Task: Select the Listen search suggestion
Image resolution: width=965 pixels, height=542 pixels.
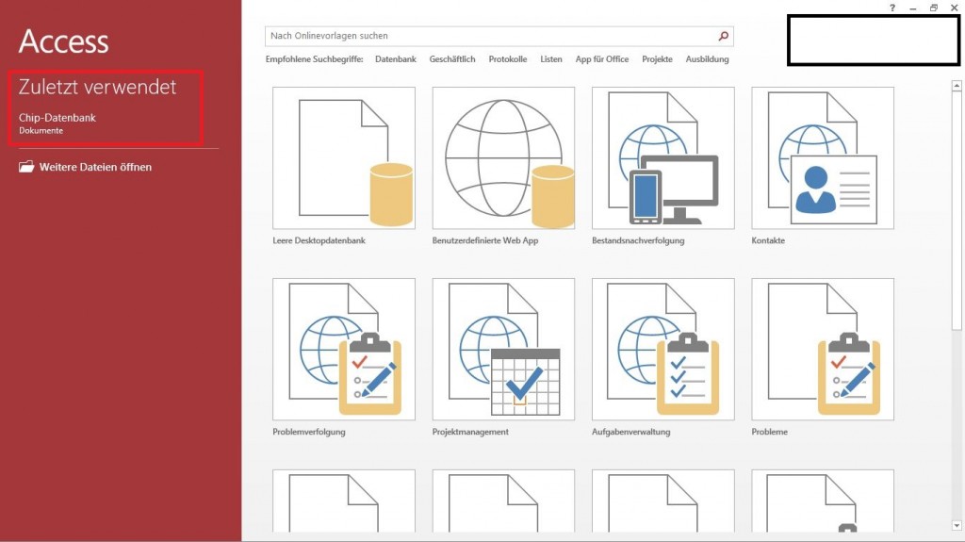Action: coord(551,59)
